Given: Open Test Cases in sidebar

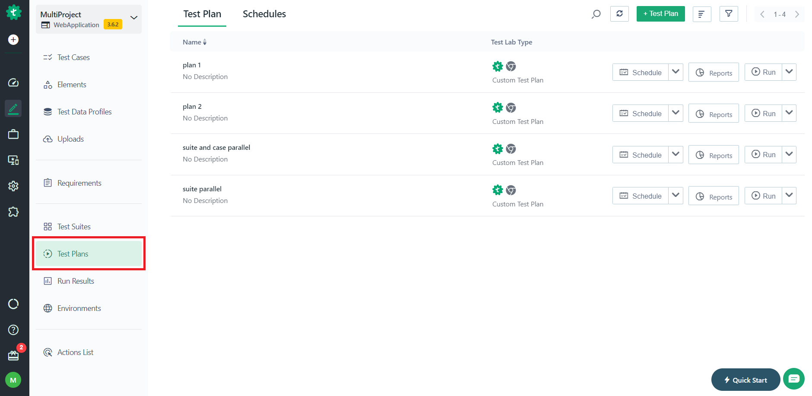Looking at the screenshot, I should pyautogui.click(x=89, y=57).
